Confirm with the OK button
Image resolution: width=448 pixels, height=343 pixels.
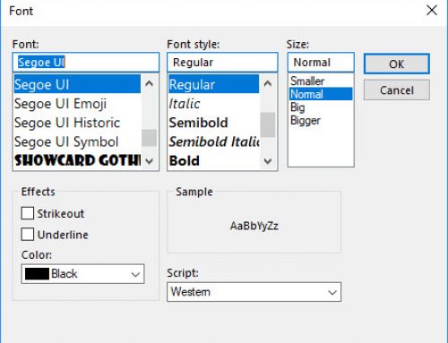coord(397,64)
